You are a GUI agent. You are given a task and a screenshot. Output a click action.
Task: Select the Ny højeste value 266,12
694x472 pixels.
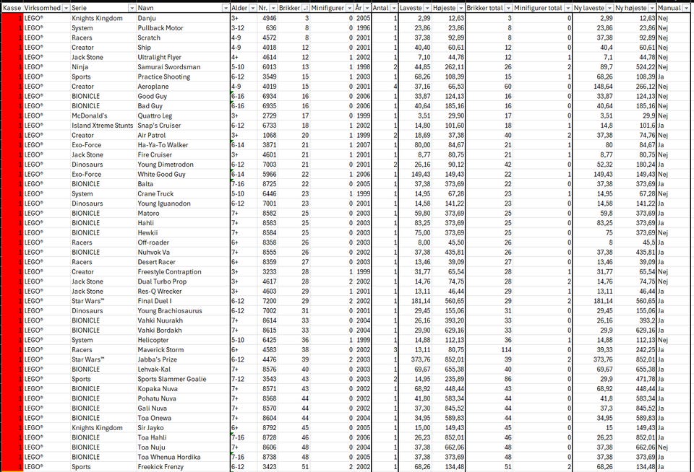click(x=635, y=86)
